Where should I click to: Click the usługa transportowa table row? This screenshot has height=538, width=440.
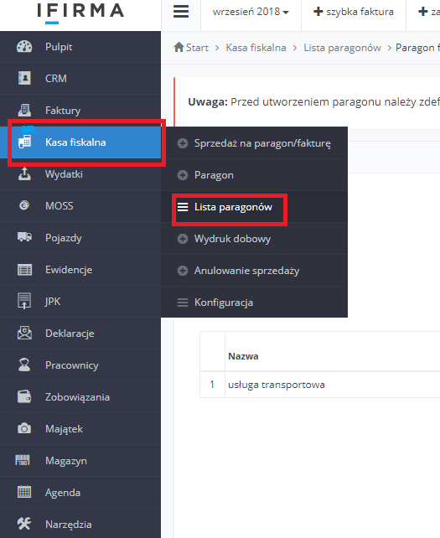tap(320, 385)
